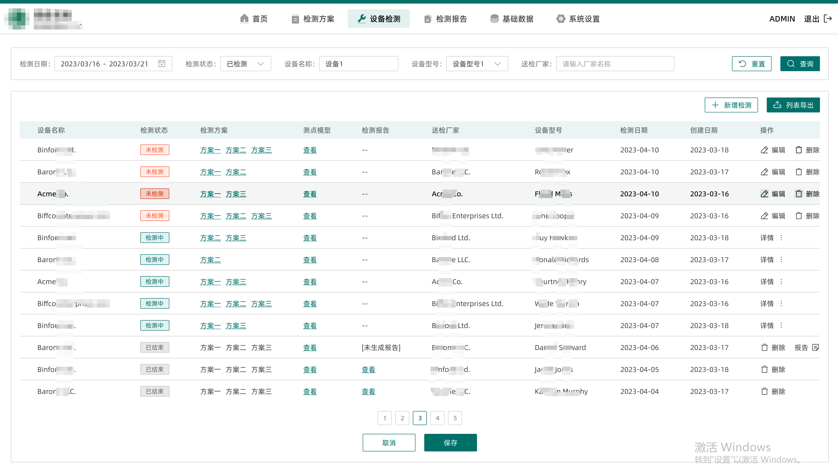Click the 查询 search button

(x=800, y=64)
